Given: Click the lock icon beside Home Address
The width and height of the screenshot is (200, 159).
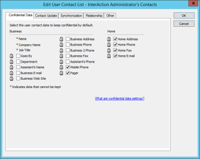Looking at the screenshot, I should [109, 39].
